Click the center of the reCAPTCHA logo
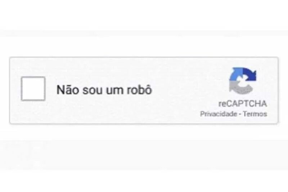Image resolution: width=288 pixels, height=192 pixels. pyautogui.click(x=243, y=81)
